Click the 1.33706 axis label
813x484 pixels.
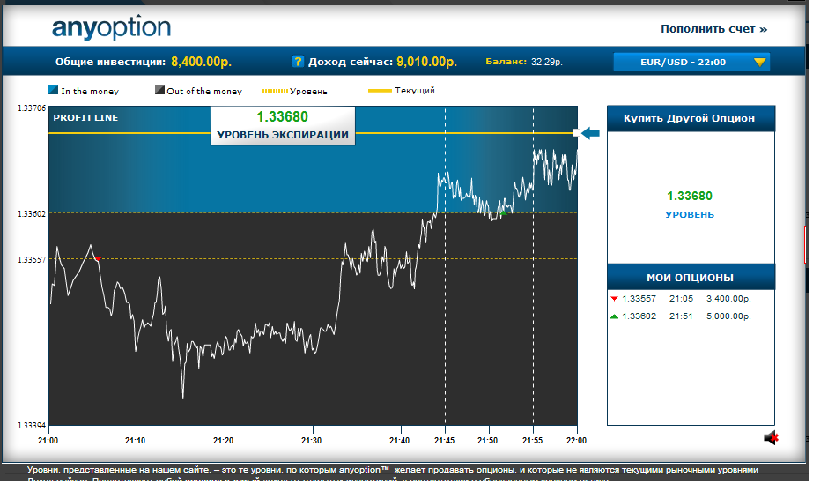point(32,108)
